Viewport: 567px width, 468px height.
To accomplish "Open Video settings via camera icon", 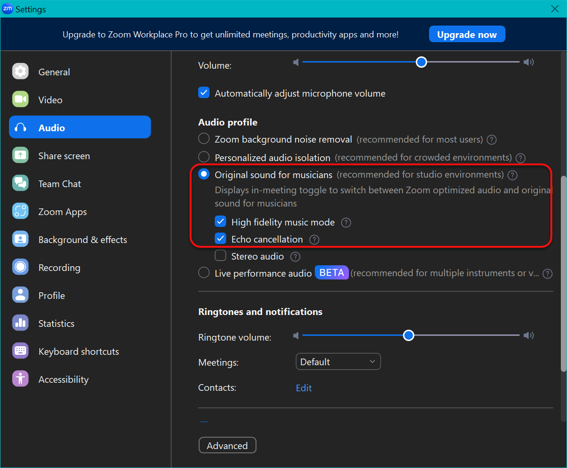I will coord(20,99).
